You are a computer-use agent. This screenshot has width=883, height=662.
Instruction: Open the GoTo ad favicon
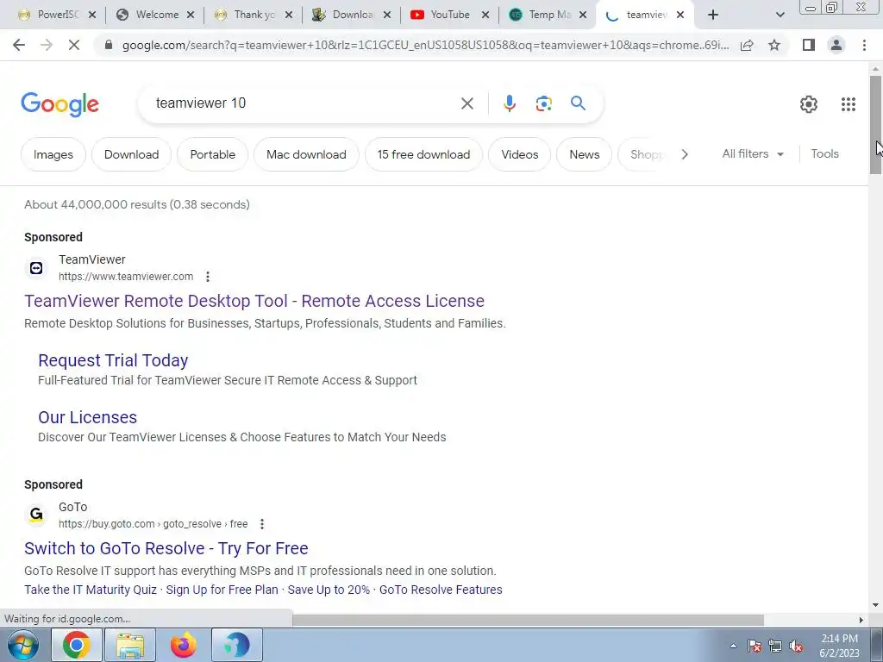36,515
